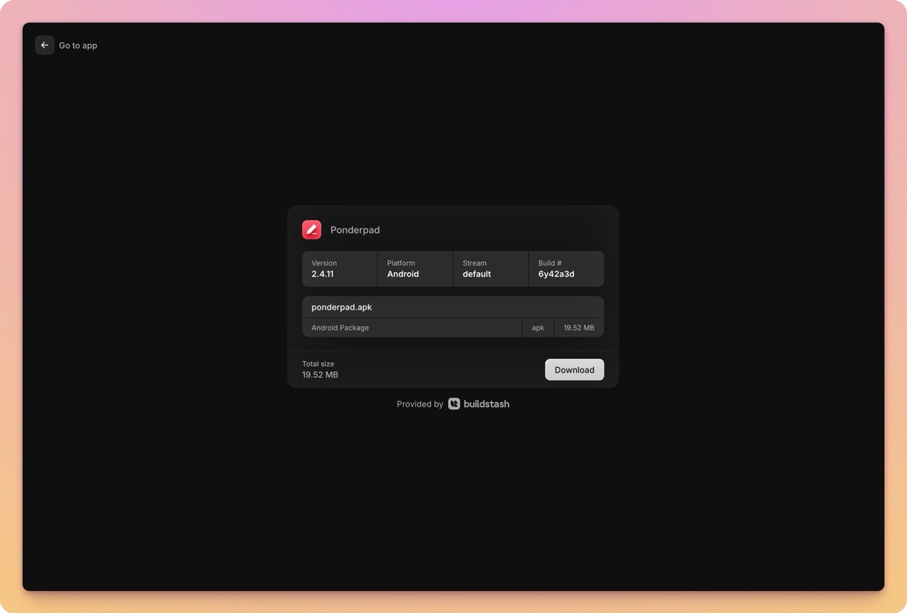Click the Provided by footer text

click(x=419, y=404)
